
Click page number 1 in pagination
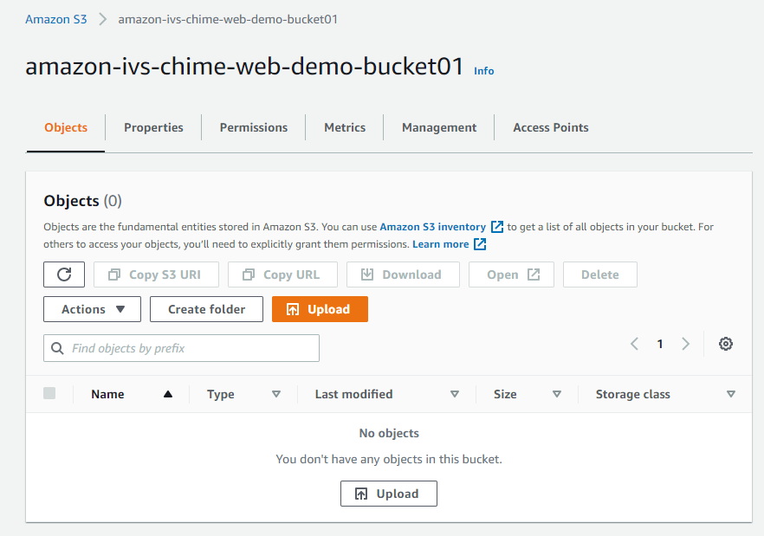pos(660,344)
